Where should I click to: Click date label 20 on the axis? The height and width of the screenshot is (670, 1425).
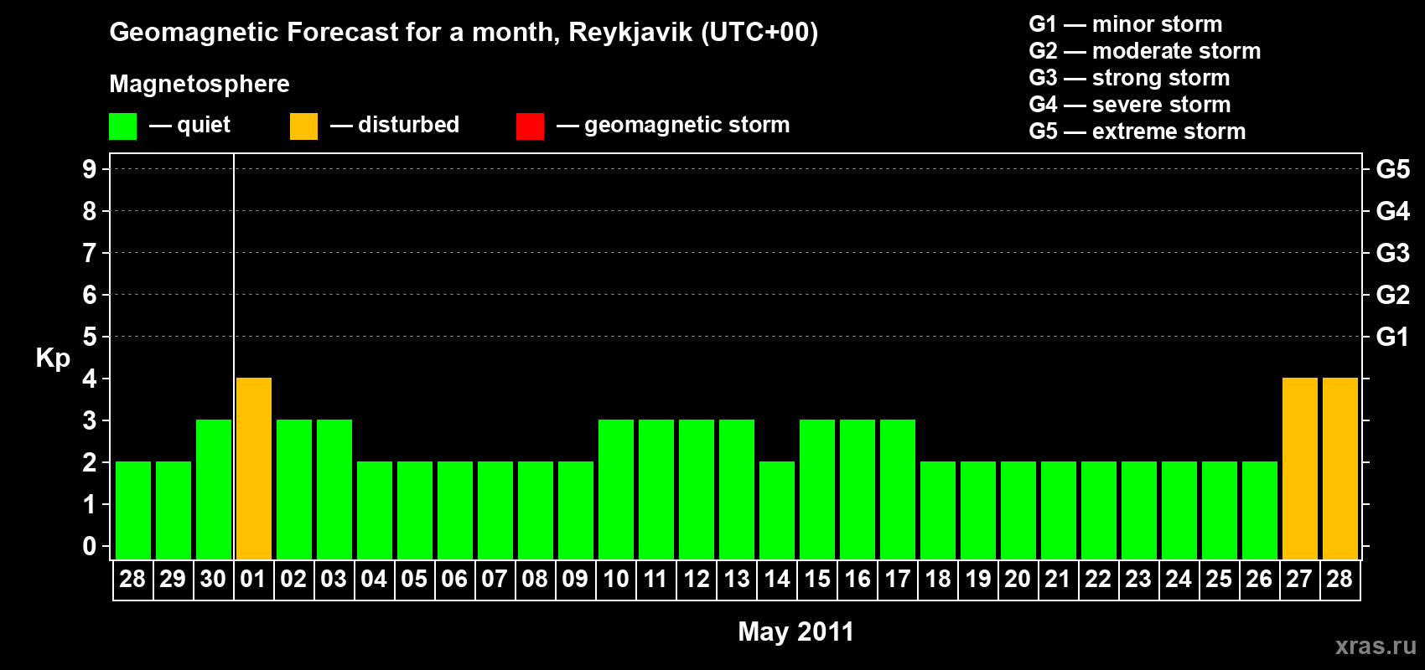(x=1018, y=580)
